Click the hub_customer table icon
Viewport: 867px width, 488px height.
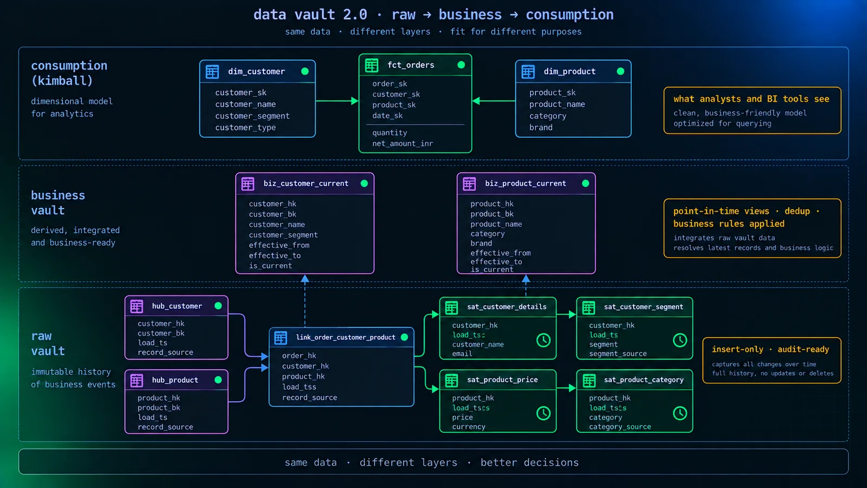137,306
